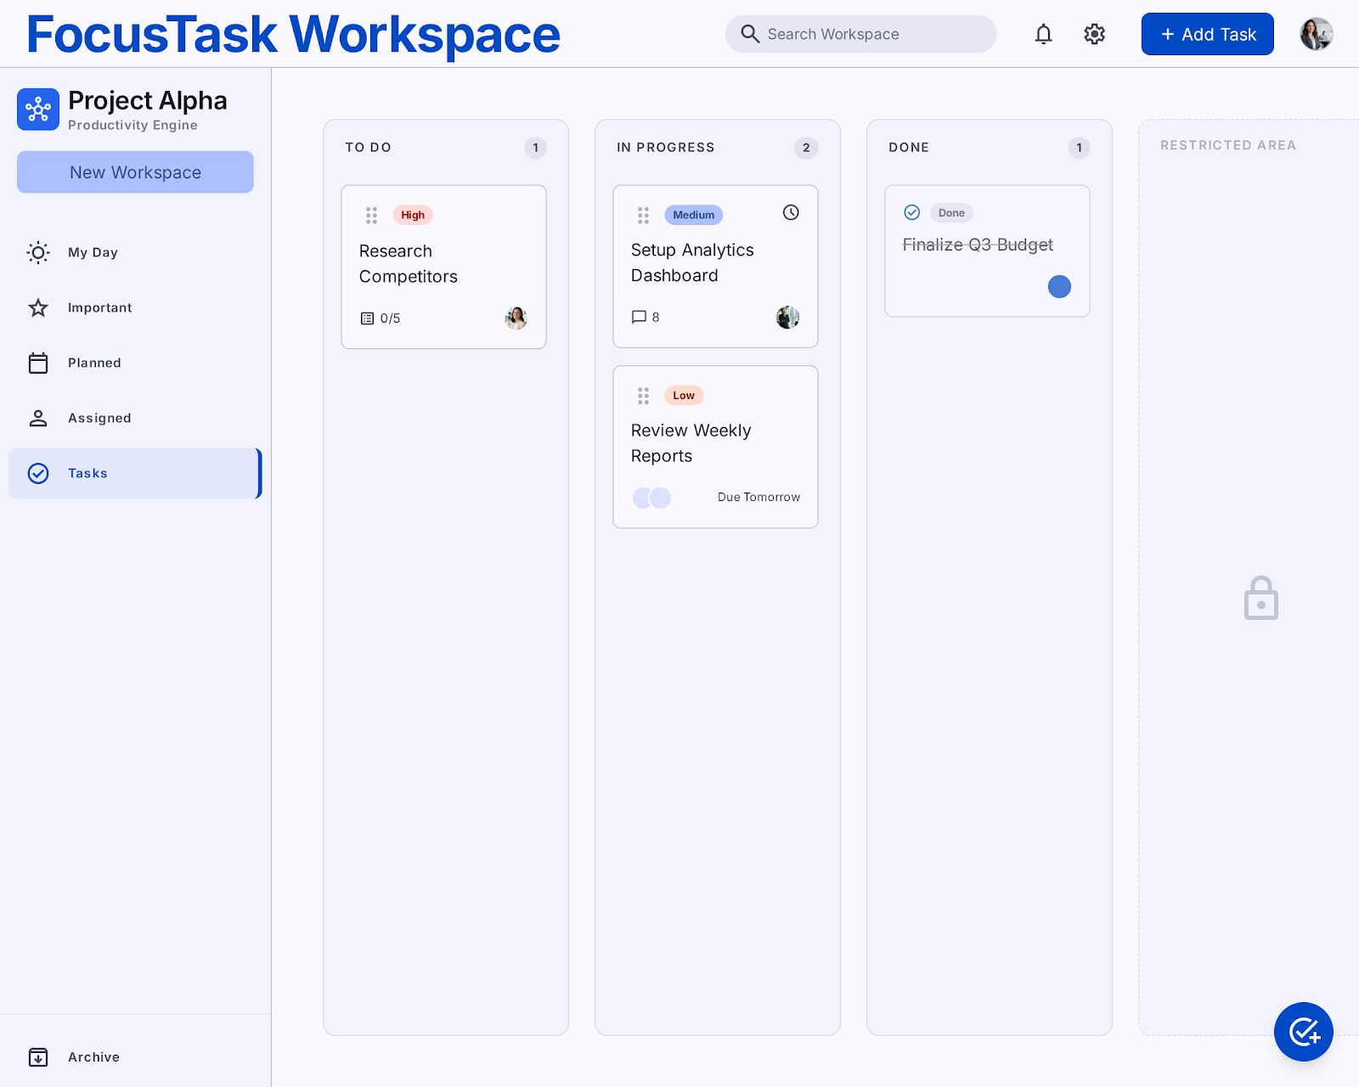The height and width of the screenshot is (1087, 1359).
Task: Open comments icon on Setup Analytics Dashboard
Action: click(639, 317)
